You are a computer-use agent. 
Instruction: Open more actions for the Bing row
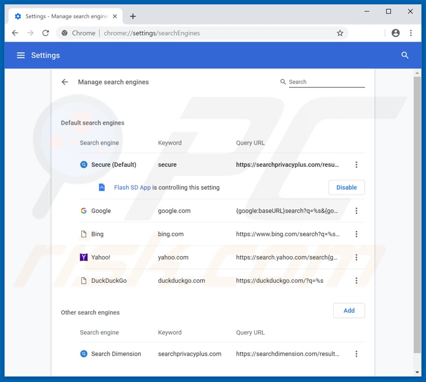tap(356, 234)
